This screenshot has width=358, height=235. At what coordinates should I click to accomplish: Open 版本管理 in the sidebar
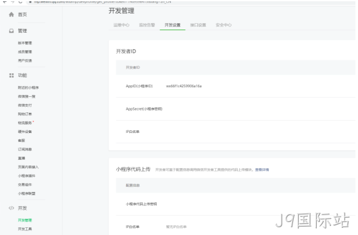tap(25, 43)
